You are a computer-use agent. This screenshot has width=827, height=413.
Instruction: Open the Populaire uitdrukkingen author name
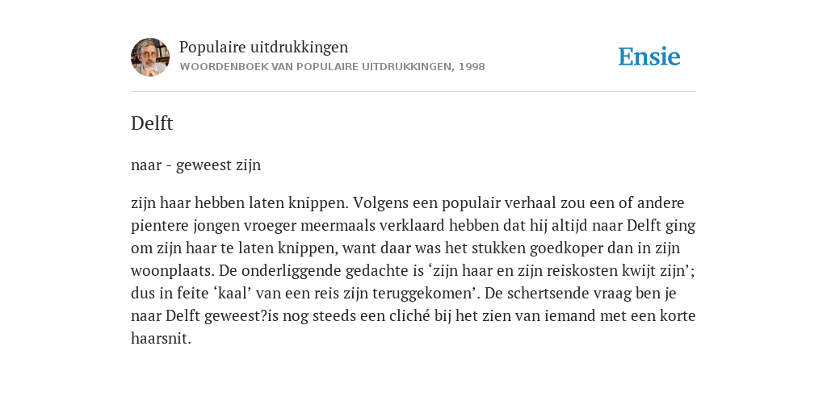[264, 47]
